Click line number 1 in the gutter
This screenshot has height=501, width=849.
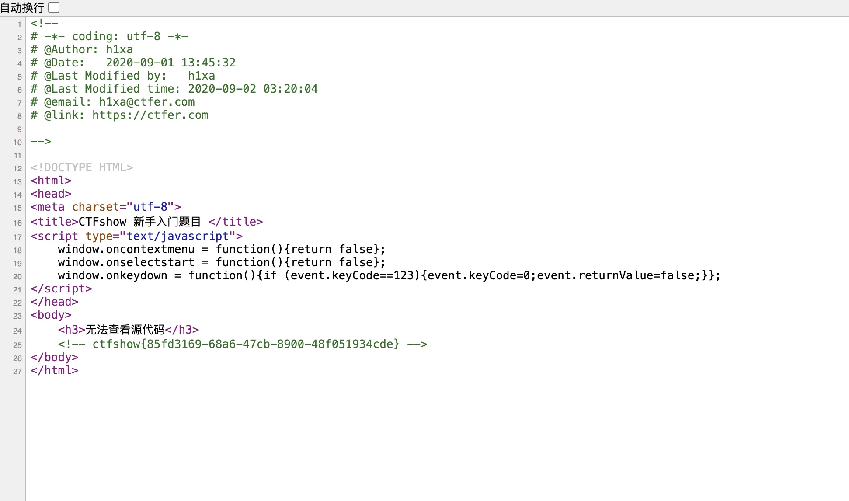click(19, 24)
